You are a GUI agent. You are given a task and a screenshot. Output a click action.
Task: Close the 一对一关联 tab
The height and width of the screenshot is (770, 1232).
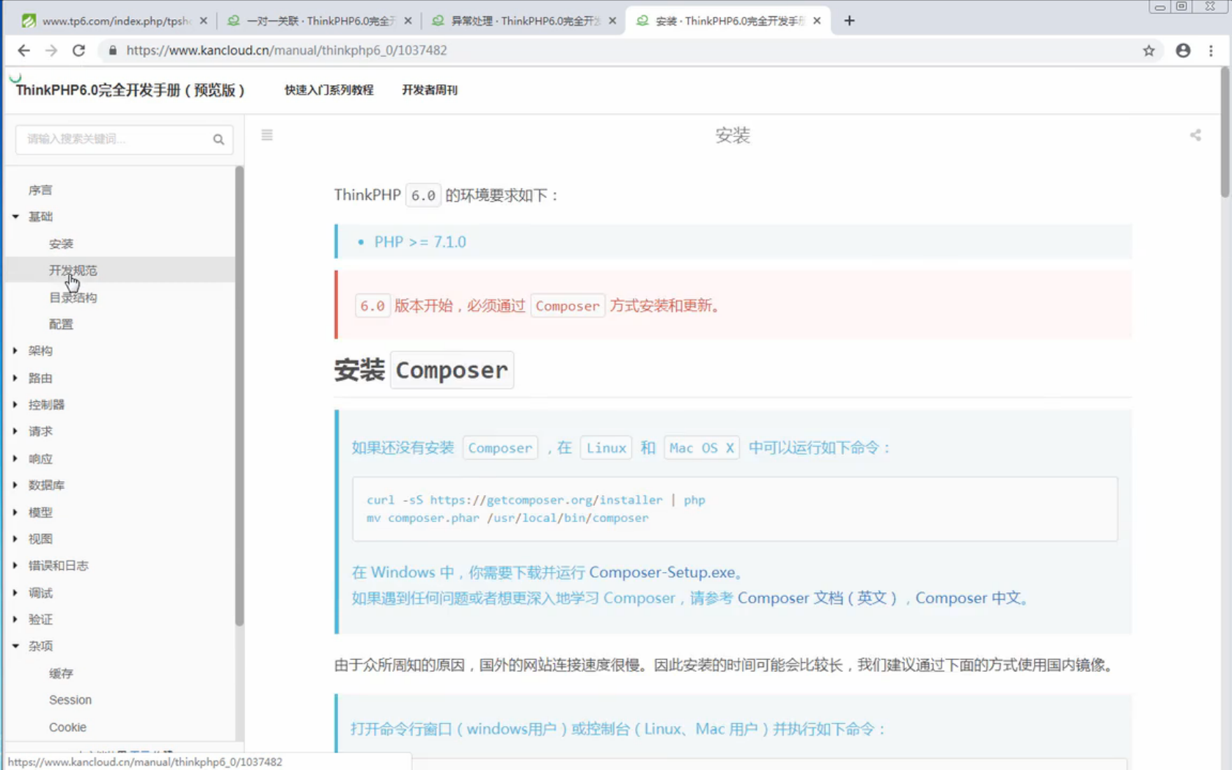click(x=408, y=21)
